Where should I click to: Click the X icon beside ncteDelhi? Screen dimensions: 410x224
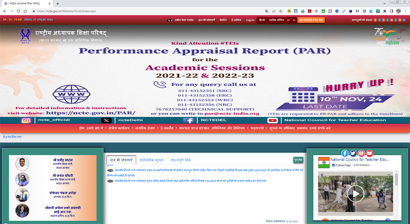(x=106, y=120)
